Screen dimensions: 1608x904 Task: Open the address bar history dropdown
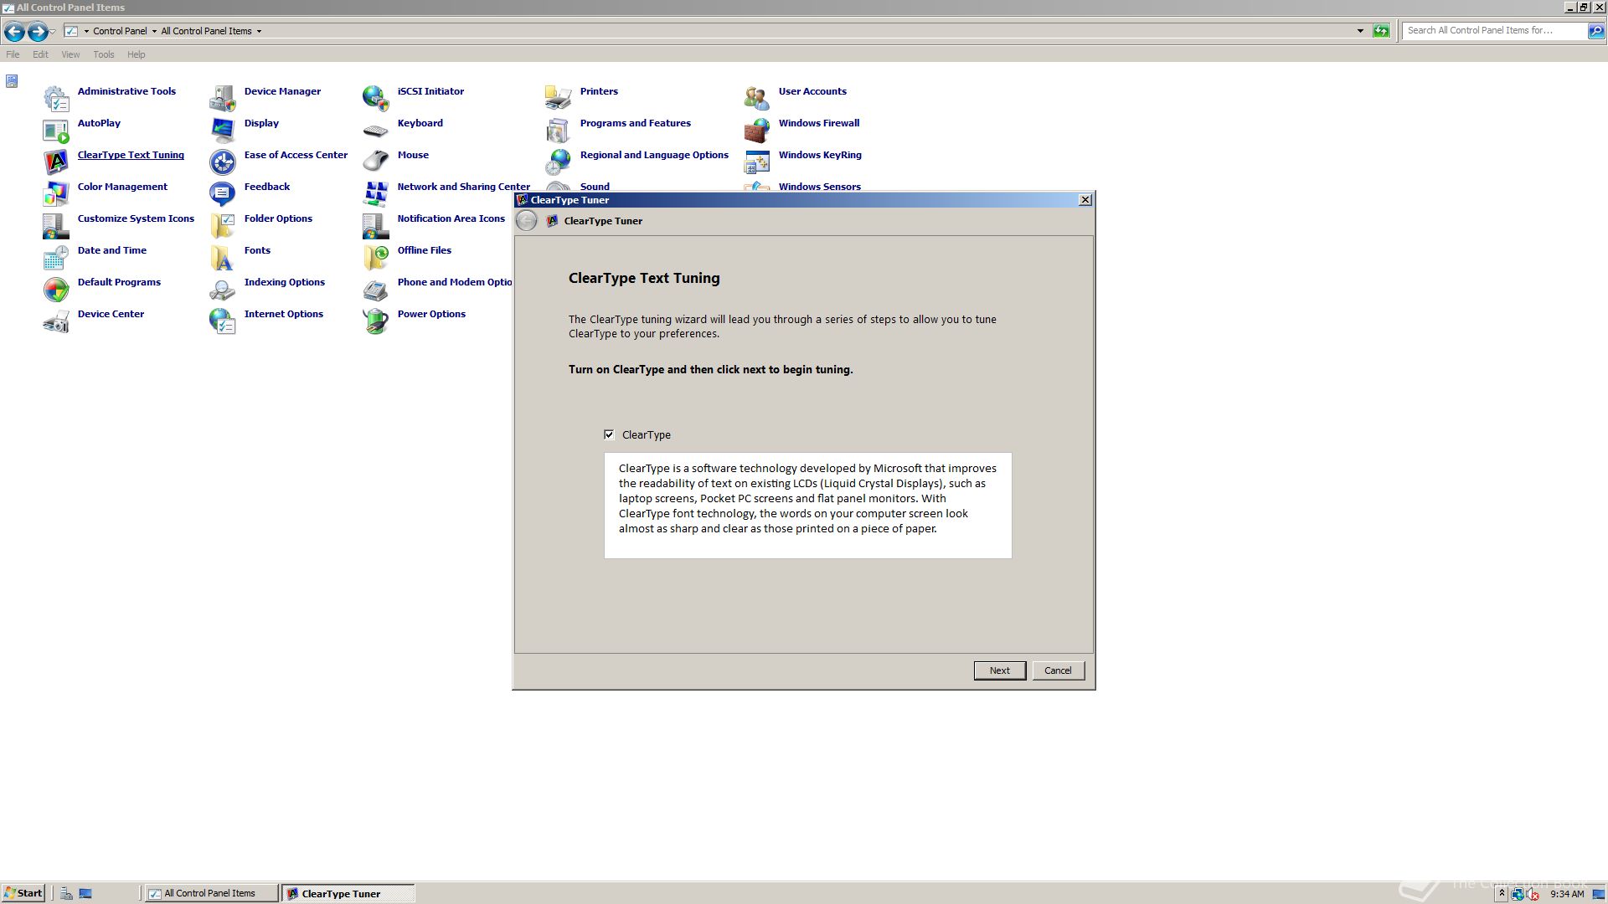(x=1360, y=31)
